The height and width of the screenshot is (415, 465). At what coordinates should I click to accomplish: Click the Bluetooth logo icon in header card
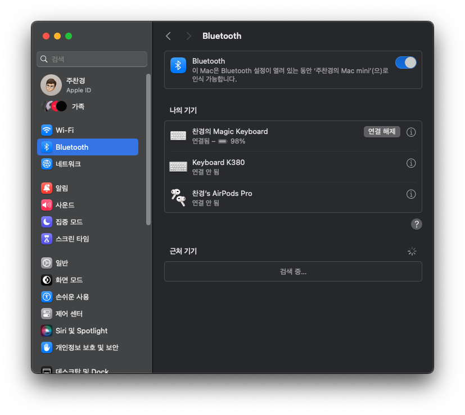pos(178,65)
